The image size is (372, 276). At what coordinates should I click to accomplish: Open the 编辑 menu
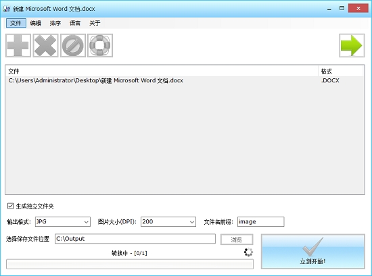36,23
